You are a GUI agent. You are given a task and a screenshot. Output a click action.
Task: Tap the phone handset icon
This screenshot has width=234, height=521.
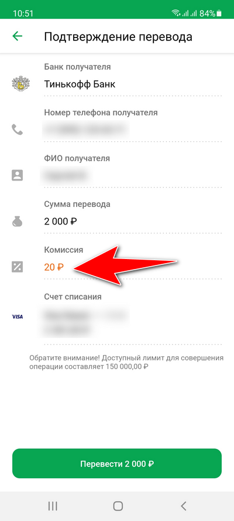pyautogui.click(x=17, y=130)
